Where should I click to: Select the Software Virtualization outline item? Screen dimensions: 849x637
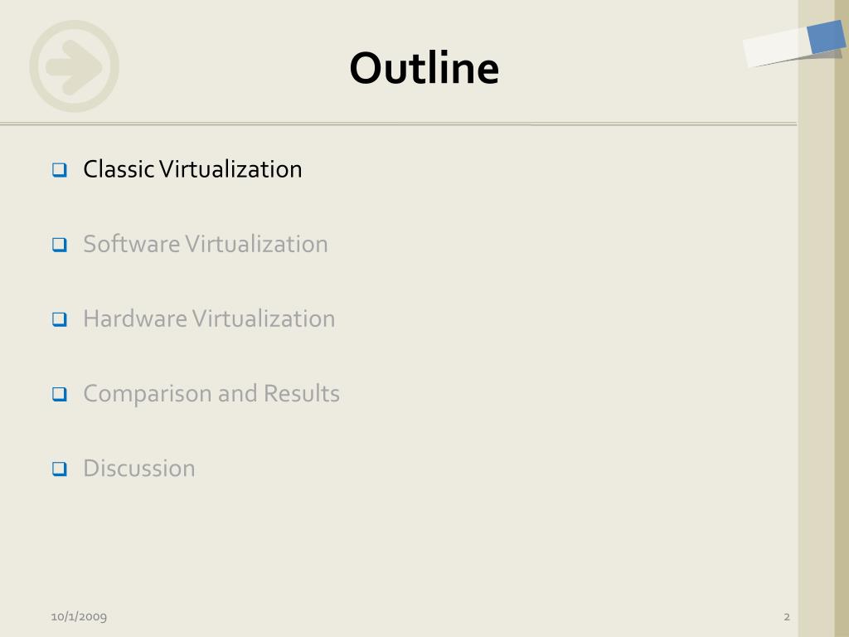click(206, 245)
